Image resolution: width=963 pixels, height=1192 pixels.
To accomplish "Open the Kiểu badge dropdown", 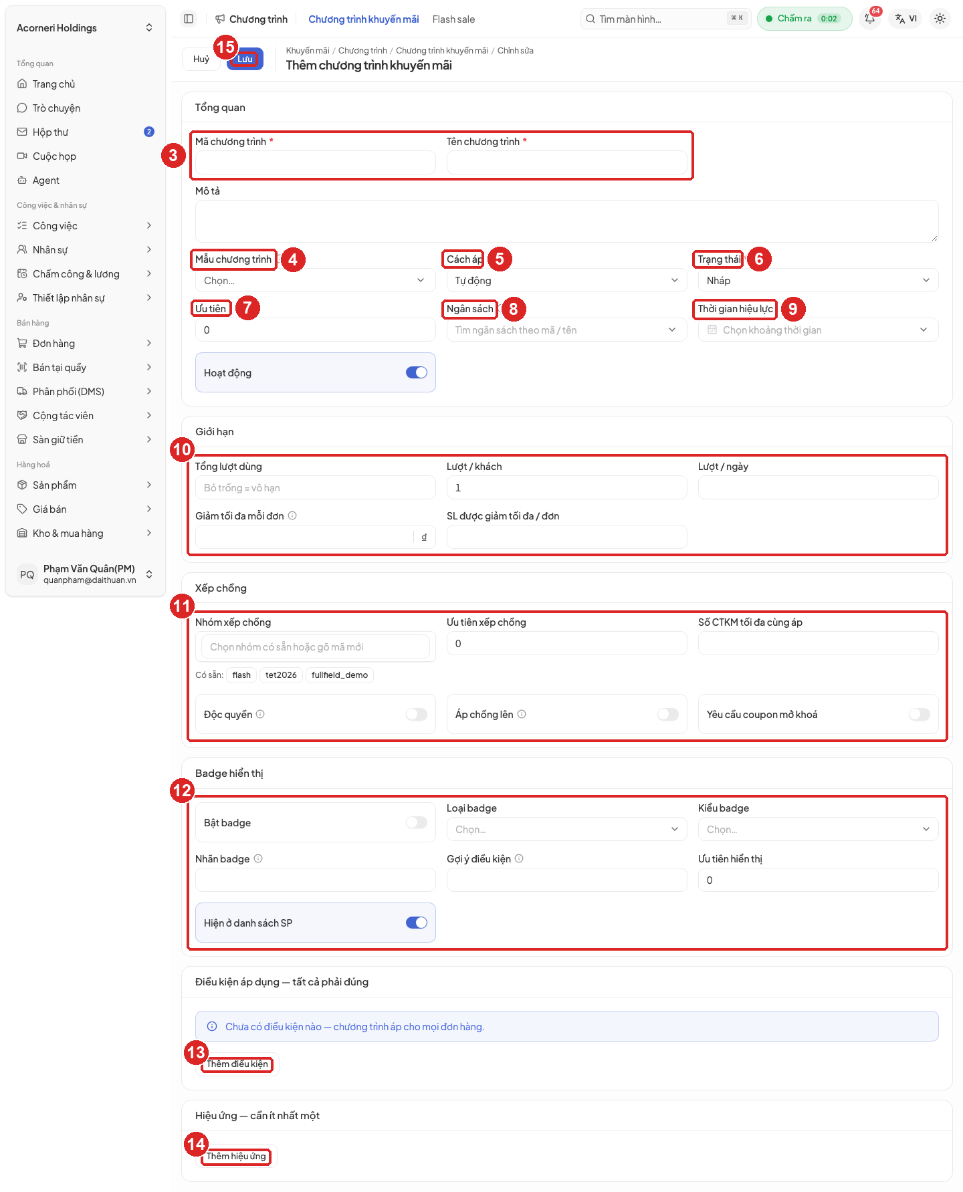I will (818, 830).
